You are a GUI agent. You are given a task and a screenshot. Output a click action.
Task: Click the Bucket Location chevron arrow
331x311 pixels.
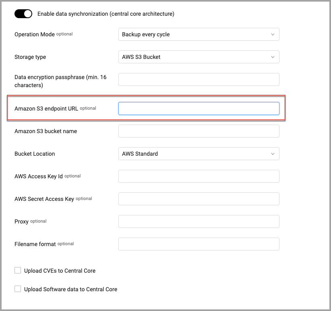click(x=273, y=154)
